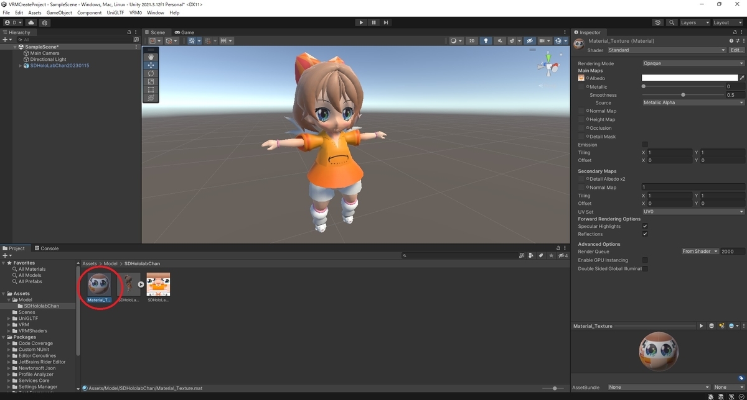Toggle preview lighting icon in material preview

pyautogui.click(x=721, y=325)
